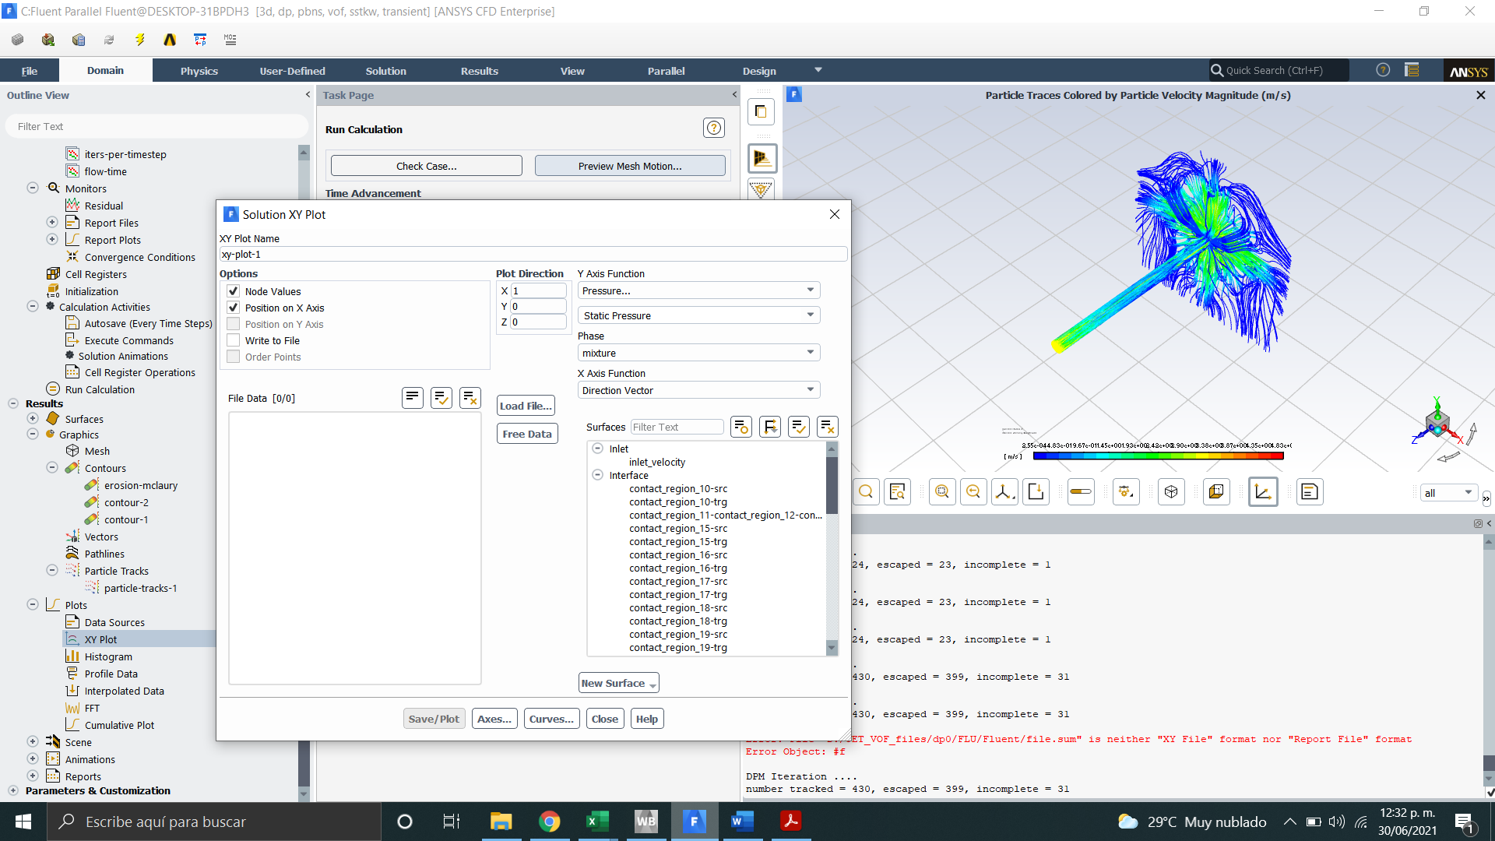Open the Results ribbon tab
The height and width of the screenshot is (841, 1495).
click(x=479, y=71)
